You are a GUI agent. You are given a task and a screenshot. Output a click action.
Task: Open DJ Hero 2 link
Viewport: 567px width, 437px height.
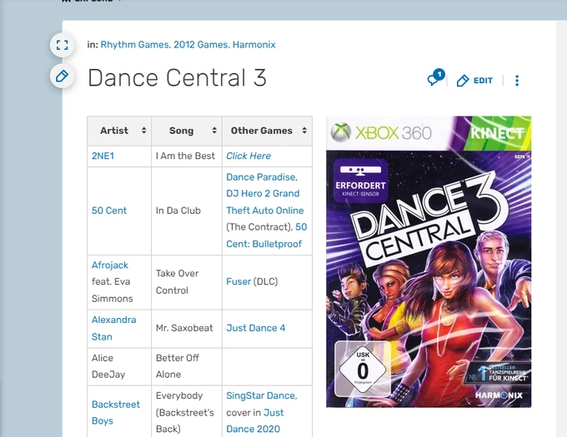(248, 193)
